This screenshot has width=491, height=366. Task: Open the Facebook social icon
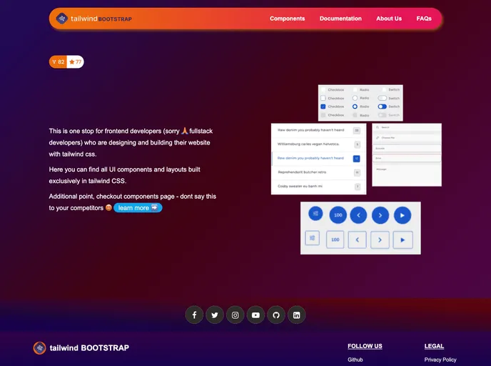(x=194, y=315)
